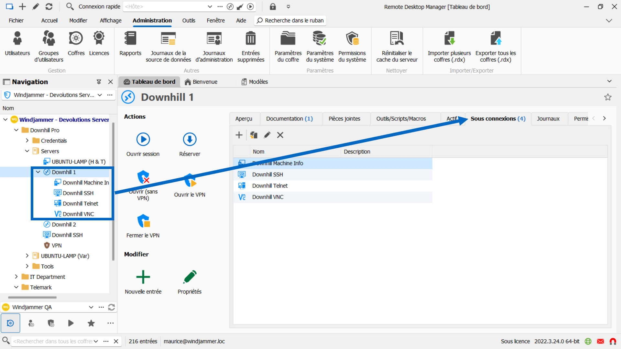Switch to the Documentation tab
Viewport: 621px width, 349px height.
[x=289, y=119]
